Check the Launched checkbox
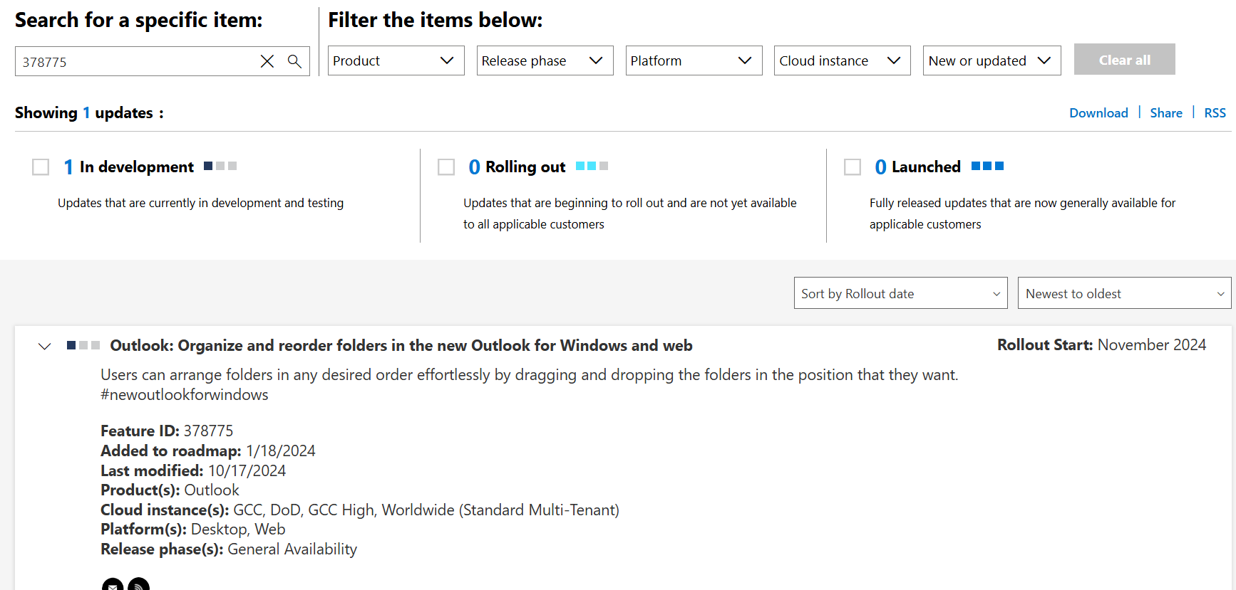The image size is (1236, 590). (x=853, y=167)
